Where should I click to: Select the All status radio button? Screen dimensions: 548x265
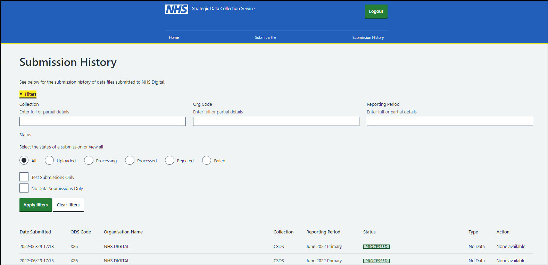coord(24,160)
